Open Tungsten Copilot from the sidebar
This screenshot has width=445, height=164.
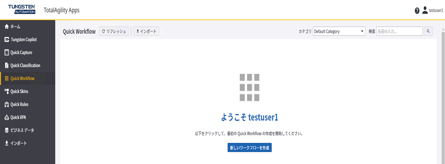pos(27,39)
